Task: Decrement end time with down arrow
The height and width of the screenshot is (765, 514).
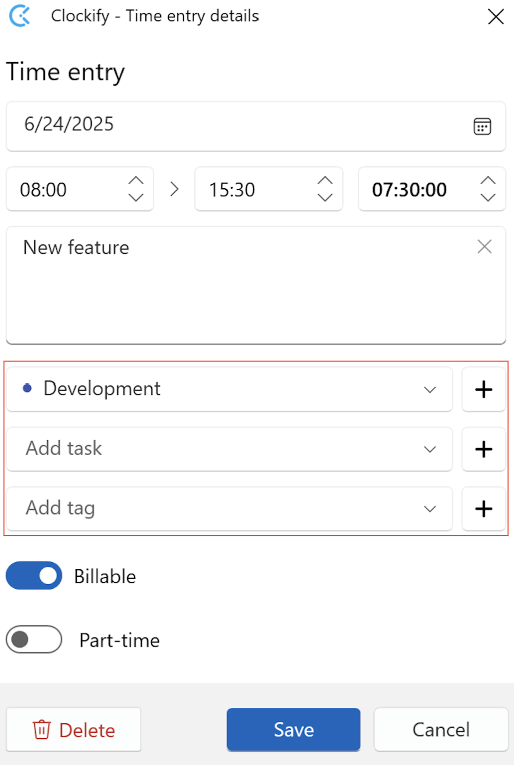Action: (x=325, y=198)
